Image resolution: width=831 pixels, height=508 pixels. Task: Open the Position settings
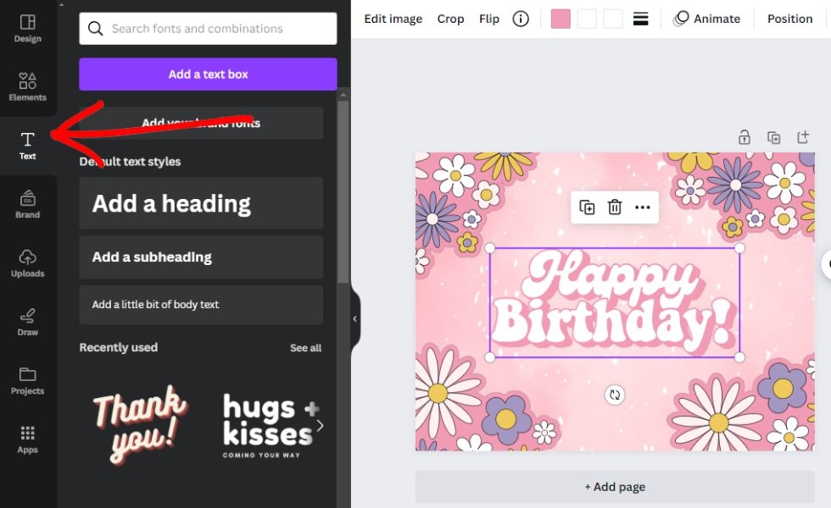789,18
